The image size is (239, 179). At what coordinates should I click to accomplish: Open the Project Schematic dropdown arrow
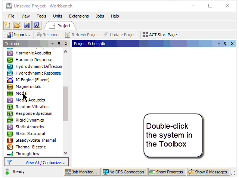pyautogui.click(x=219, y=44)
